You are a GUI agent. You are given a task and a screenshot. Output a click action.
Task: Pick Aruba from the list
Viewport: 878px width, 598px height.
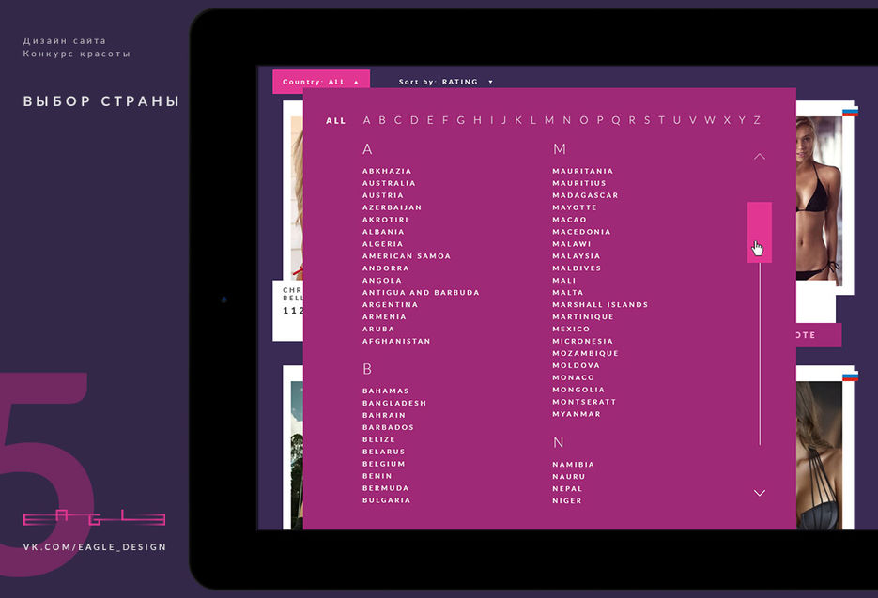coord(378,330)
